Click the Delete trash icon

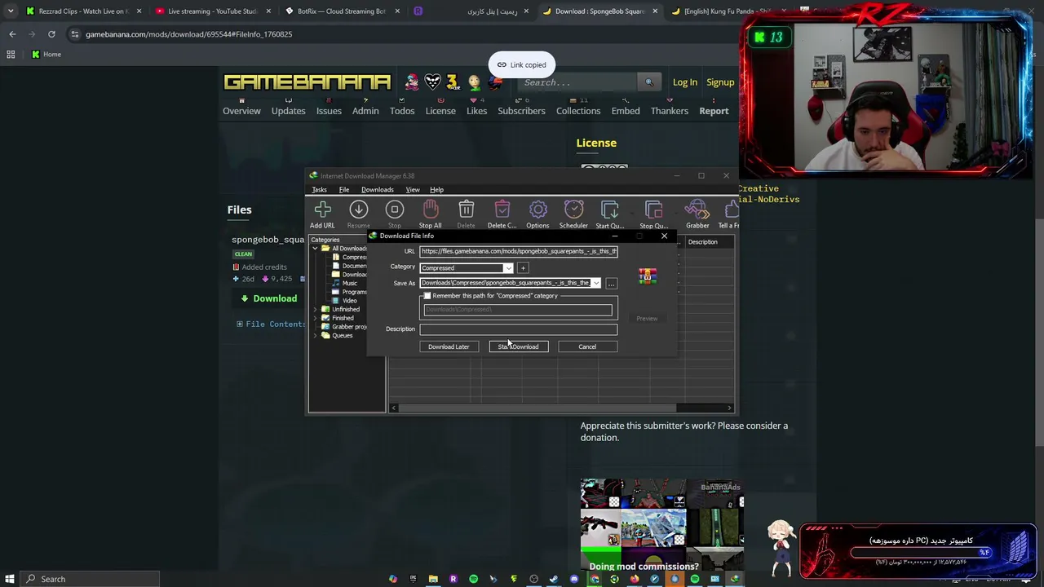(x=466, y=210)
